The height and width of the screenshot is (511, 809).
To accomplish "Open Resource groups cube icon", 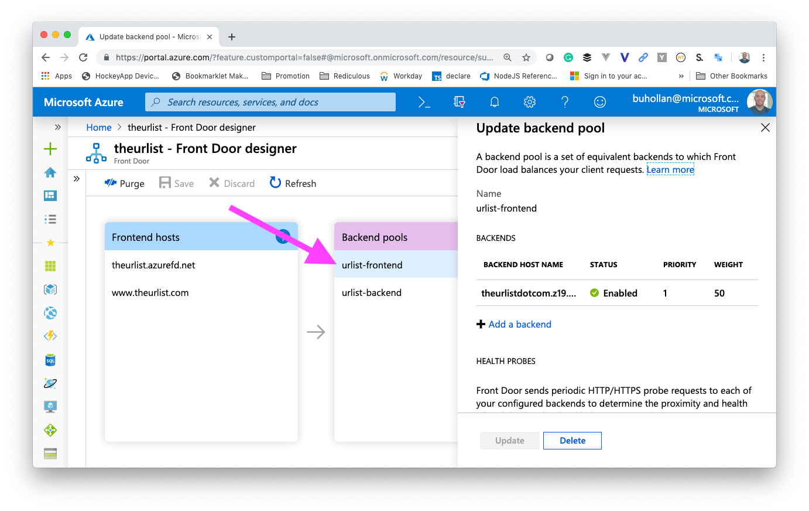I will point(50,289).
